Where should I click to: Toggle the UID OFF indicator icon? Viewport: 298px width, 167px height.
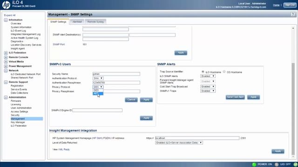click(277, 164)
